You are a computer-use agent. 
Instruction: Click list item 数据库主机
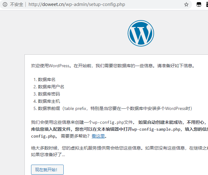pos(49,101)
